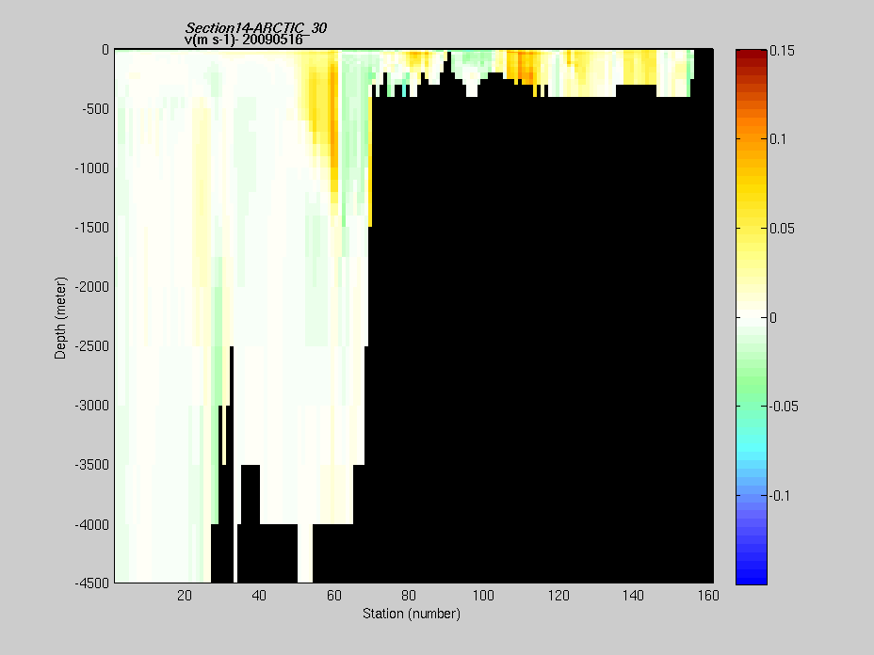Click the depth tick label '-3500'
874x655 pixels.
tap(92, 465)
